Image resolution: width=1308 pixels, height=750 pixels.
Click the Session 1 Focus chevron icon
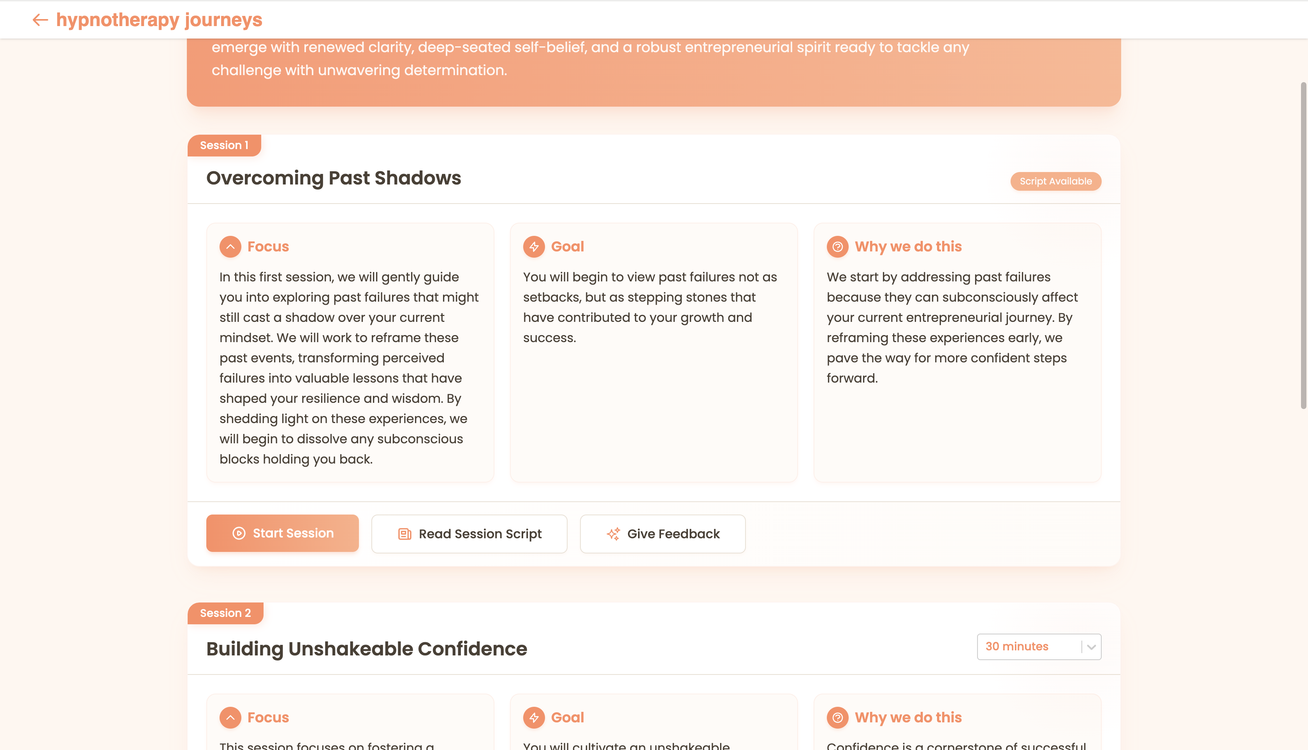pos(230,247)
